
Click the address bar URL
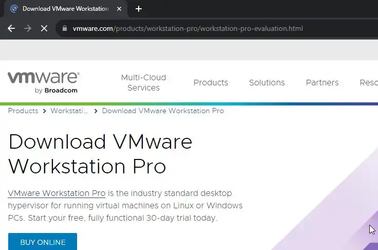tap(188, 28)
